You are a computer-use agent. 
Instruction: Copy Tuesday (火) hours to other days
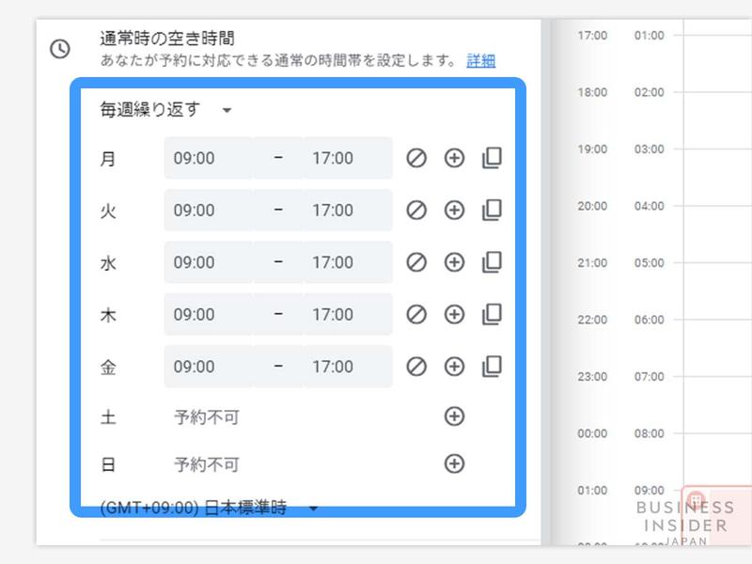tap(492, 210)
